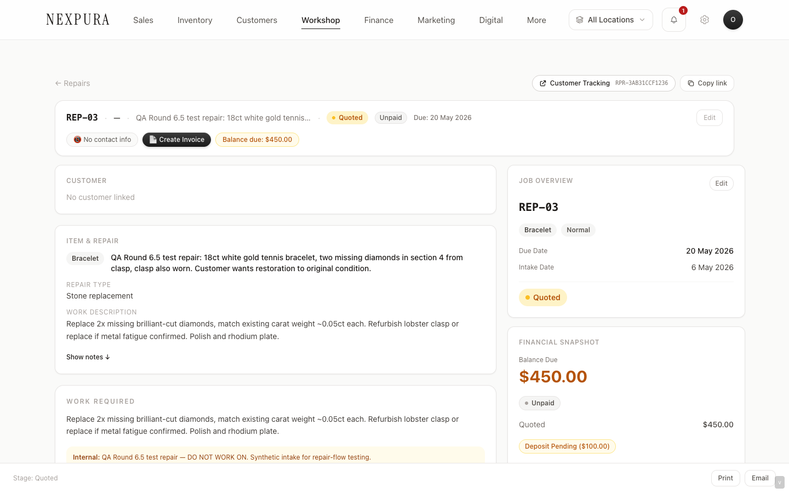Click the Normal priority tag

[x=578, y=230]
